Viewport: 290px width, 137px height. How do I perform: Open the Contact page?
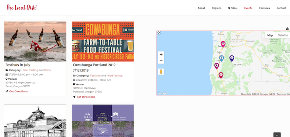pyautogui.click(x=281, y=8)
